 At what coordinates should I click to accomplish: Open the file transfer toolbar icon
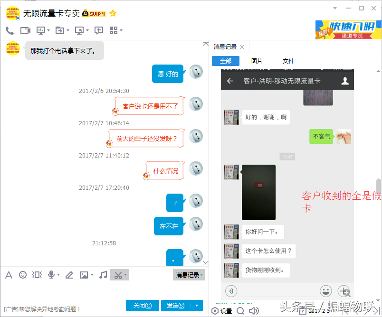click(59, 30)
